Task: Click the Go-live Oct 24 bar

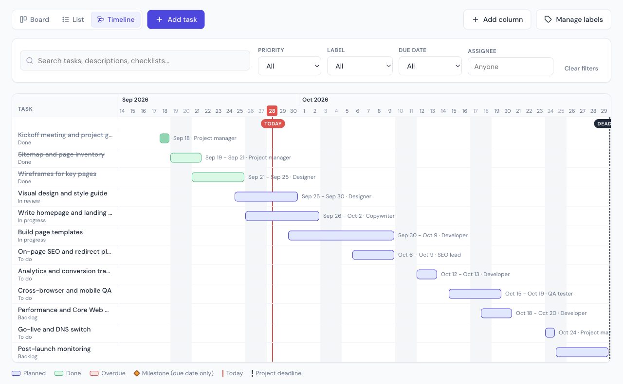Action: point(550,332)
